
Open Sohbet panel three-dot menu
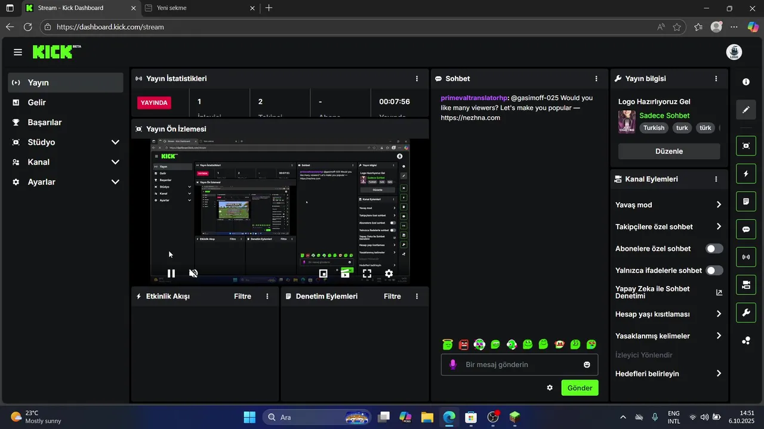pyautogui.click(x=596, y=79)
